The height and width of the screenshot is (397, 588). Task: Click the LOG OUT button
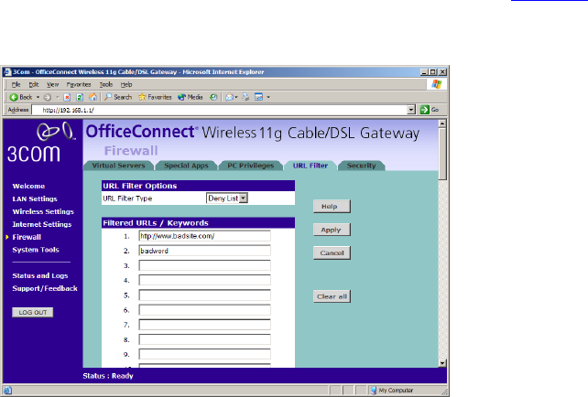[x=33, y=312]
